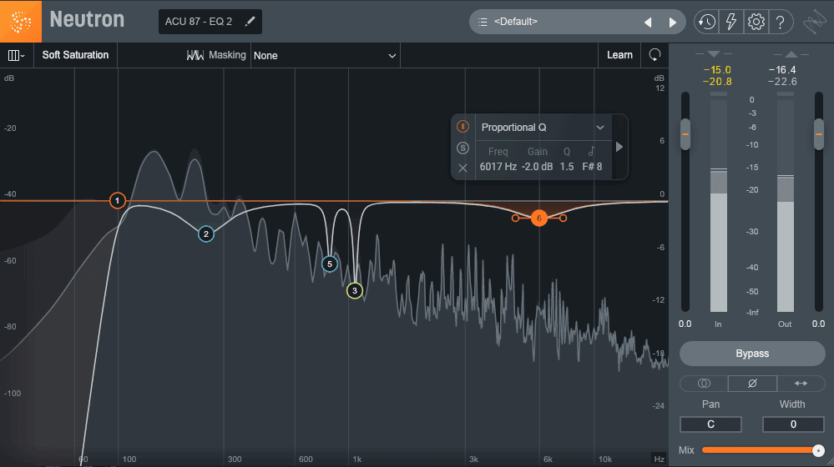Edit the Q value 1.5

[567, 166]
